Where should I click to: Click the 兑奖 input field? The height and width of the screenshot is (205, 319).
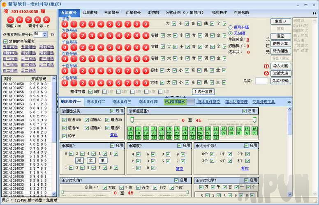point(261,81)
